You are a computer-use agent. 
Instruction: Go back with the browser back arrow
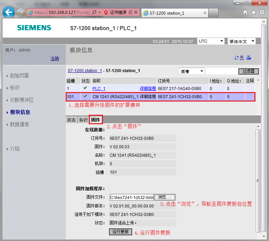point(8,12)
